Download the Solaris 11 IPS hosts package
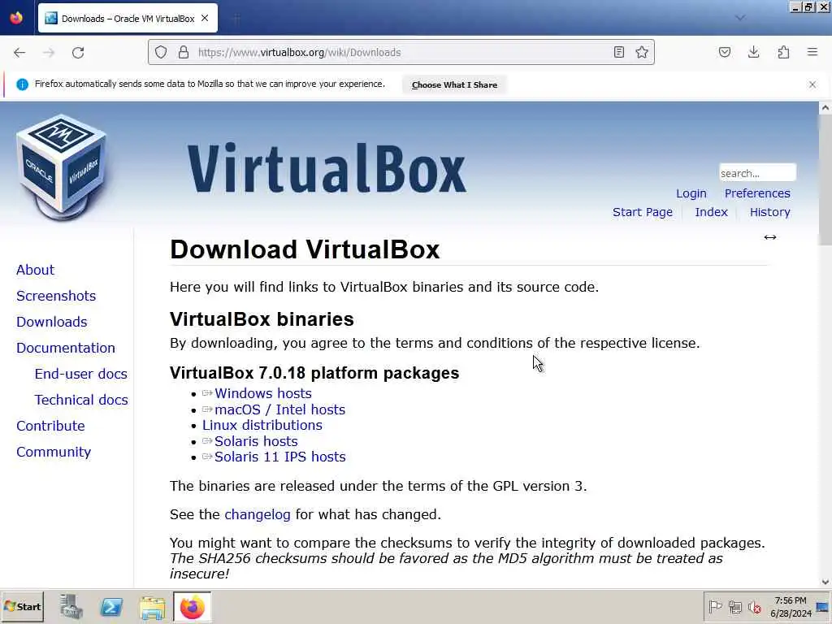Image resolution: width=832 pixels, height=624 pixels. tap(279, 457)
